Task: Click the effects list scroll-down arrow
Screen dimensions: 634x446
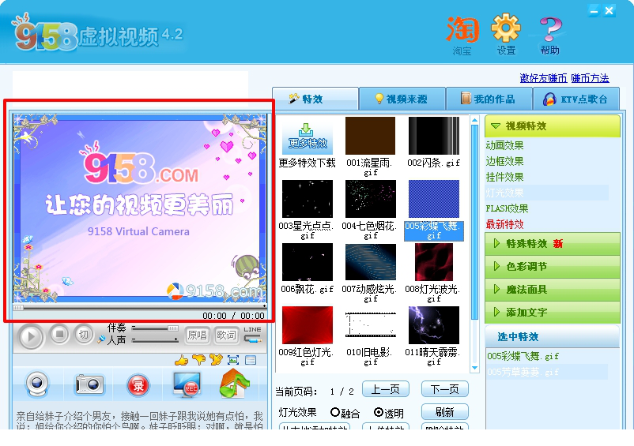Action: [x=474, y=368]
